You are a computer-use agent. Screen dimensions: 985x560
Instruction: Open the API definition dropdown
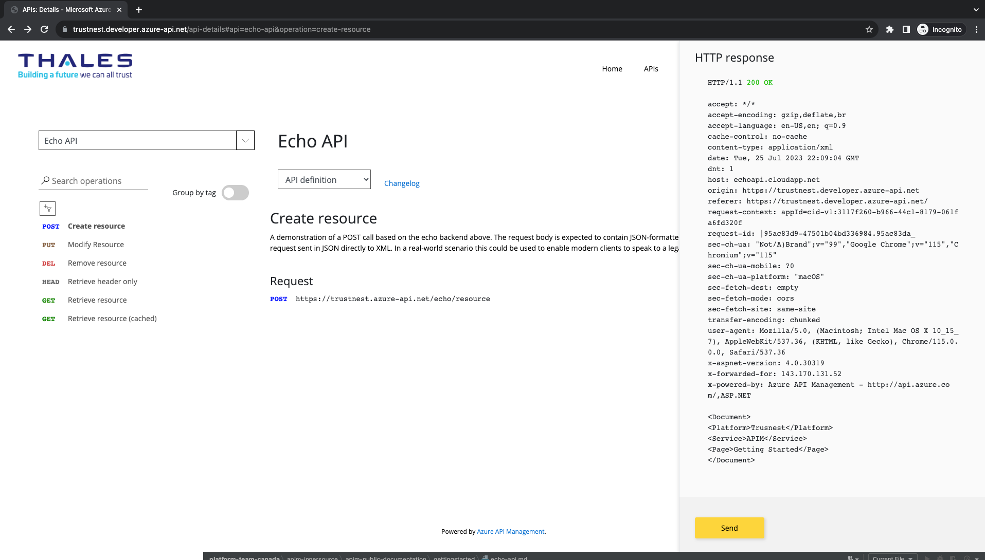[x=324, y=179]
